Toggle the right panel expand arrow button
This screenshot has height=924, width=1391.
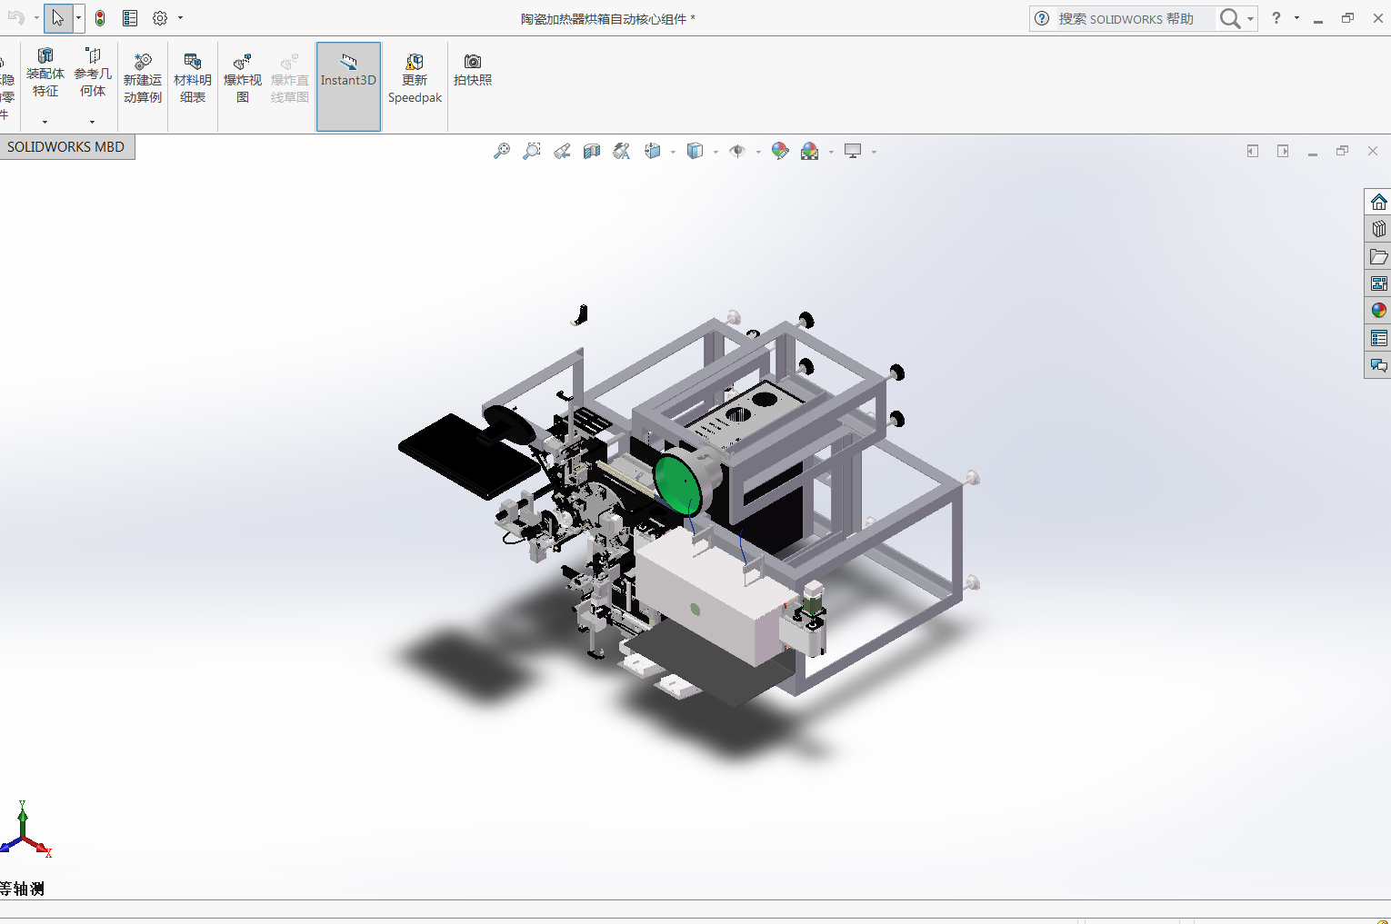[1283, 152]
